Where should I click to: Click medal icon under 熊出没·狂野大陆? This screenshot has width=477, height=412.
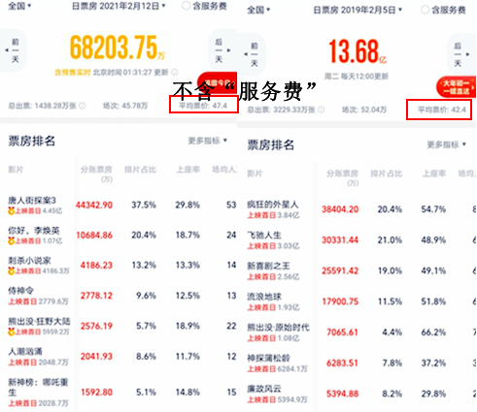(12, 332)
